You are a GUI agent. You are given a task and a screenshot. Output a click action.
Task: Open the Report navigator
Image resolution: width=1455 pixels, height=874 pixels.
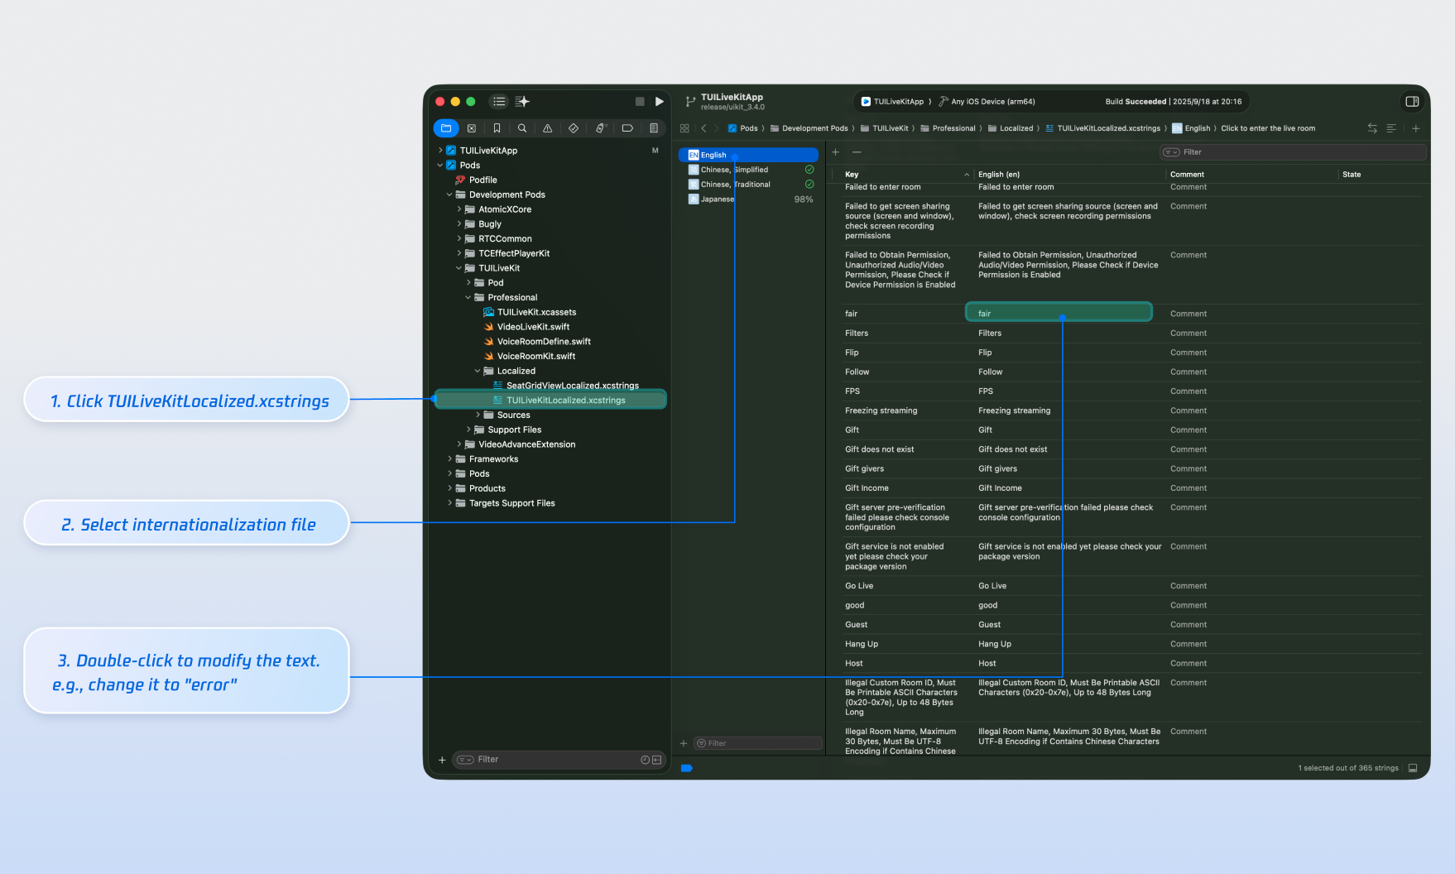pos(654,128)
